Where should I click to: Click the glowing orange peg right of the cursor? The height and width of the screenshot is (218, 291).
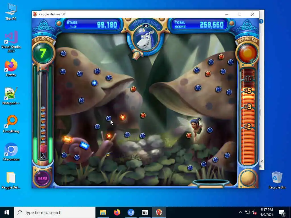pyautogui.click(x=123, y=117)
